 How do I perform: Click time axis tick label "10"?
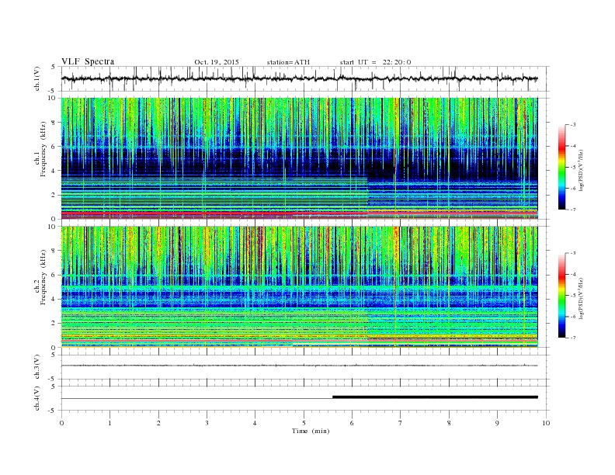546,423
